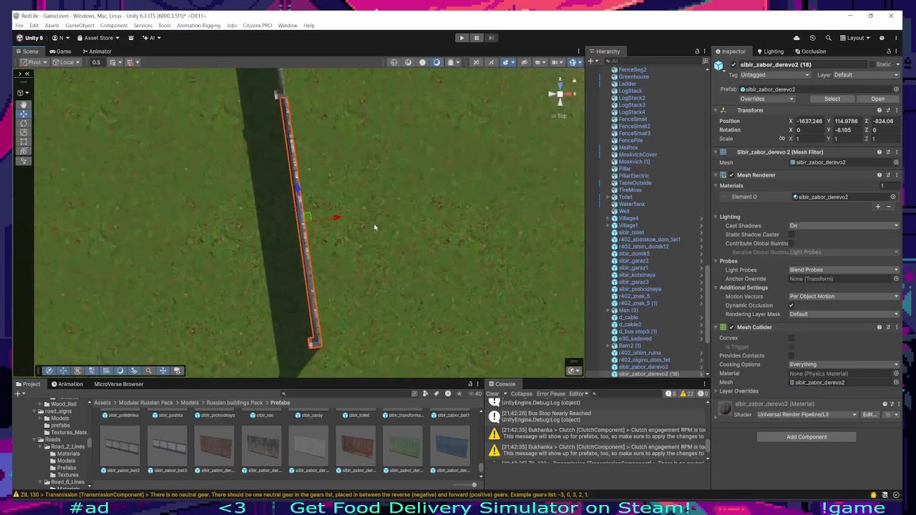Screen dimensions: 916x515
Task: Switch to the Game tab
Action: coord(60,51)
